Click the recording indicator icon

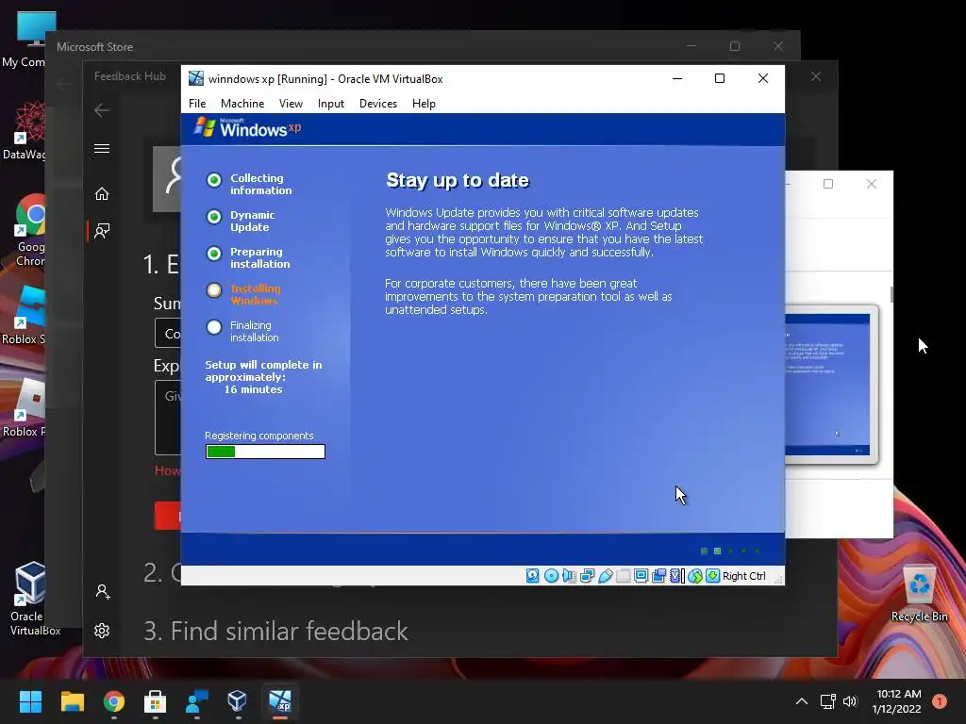tap(658, 576)
